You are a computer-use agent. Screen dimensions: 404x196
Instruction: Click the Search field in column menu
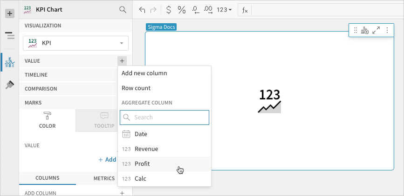tap(164, 118)
